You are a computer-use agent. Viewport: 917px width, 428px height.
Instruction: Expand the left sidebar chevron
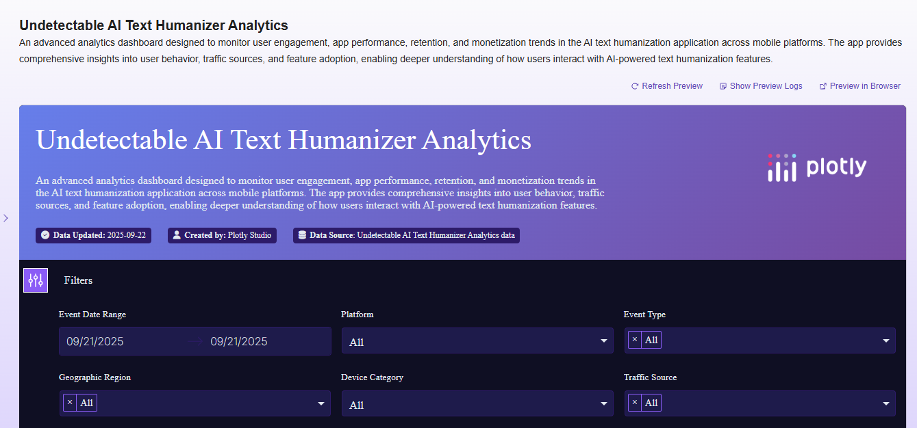5,218
